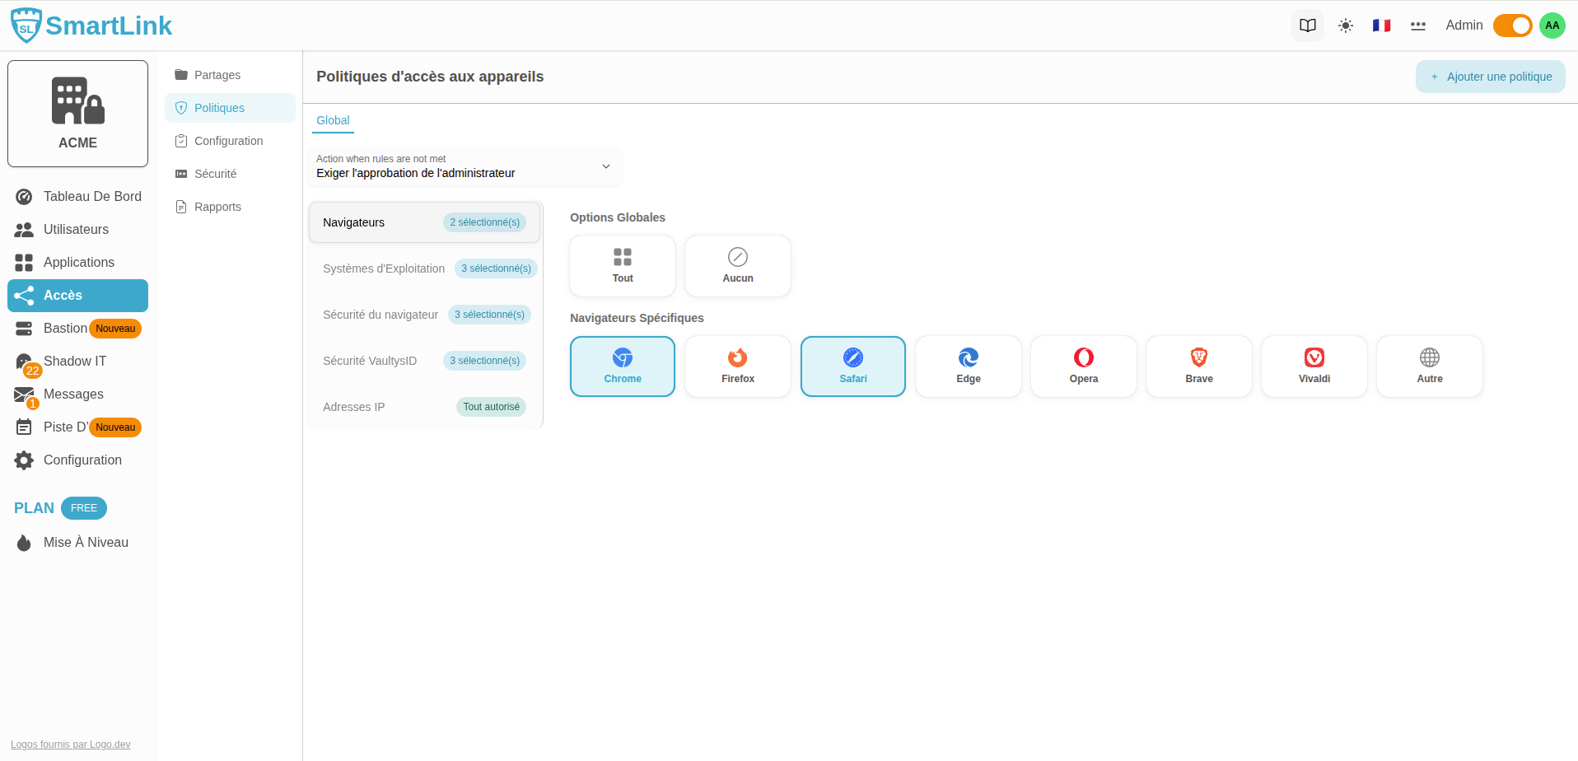Switch theme with the sun icon
Viewport: 1578px width, 761px height.
click(x=1345, y=26)
